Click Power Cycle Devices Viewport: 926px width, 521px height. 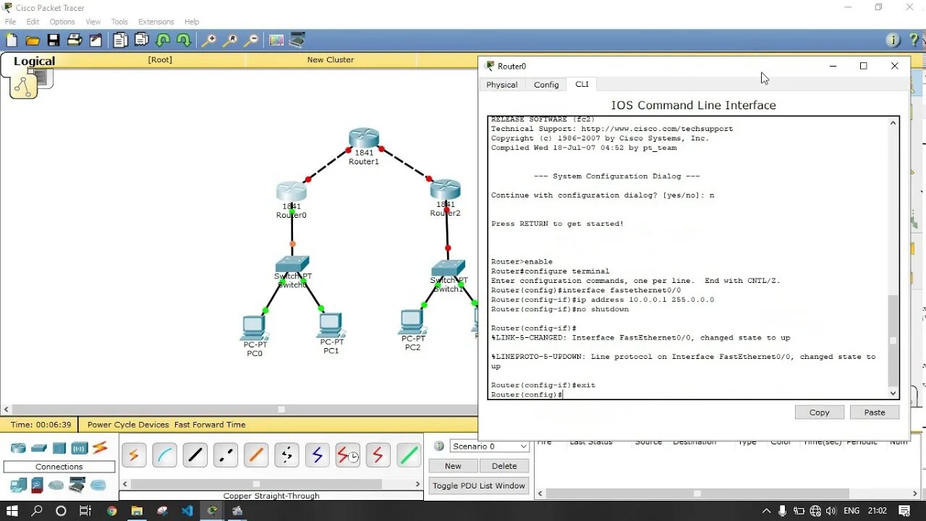click(x=128, y=425)
